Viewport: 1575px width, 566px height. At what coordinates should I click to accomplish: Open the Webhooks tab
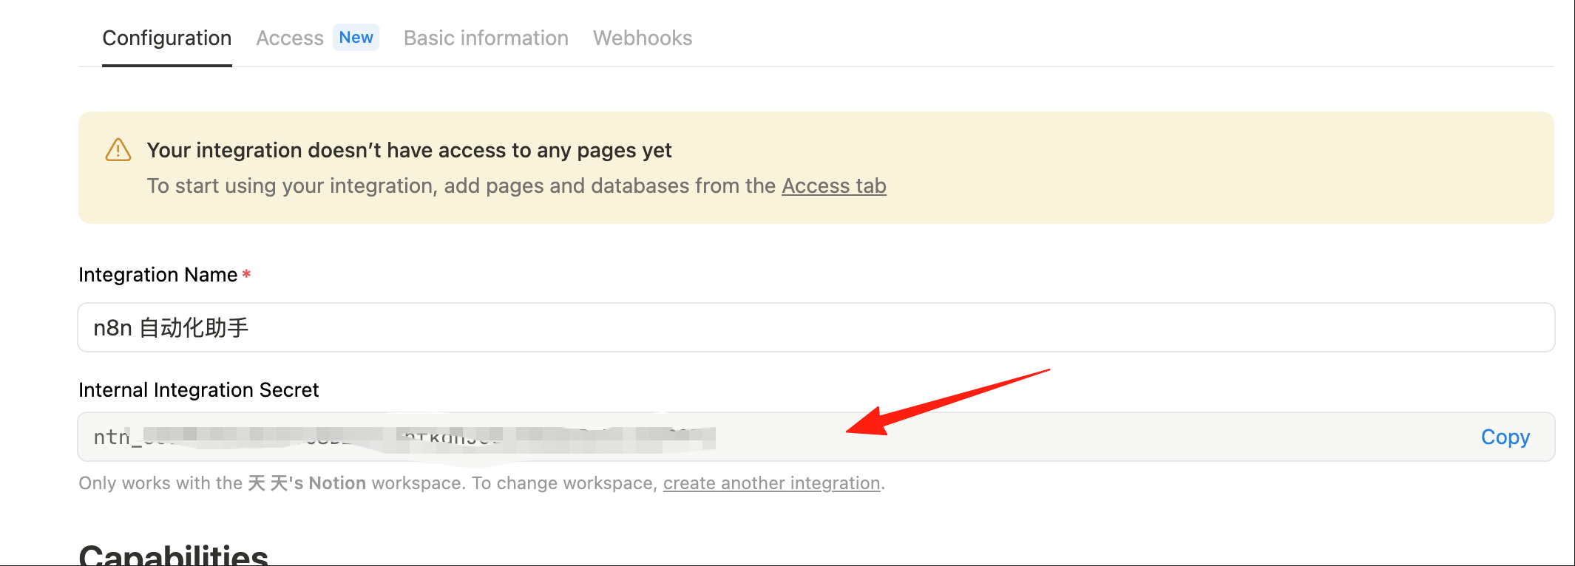point(643,38)
